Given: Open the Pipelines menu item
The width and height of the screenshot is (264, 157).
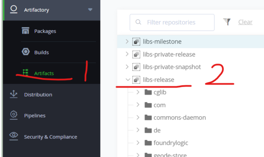Looking at the screenshot, I should [35, 115].
